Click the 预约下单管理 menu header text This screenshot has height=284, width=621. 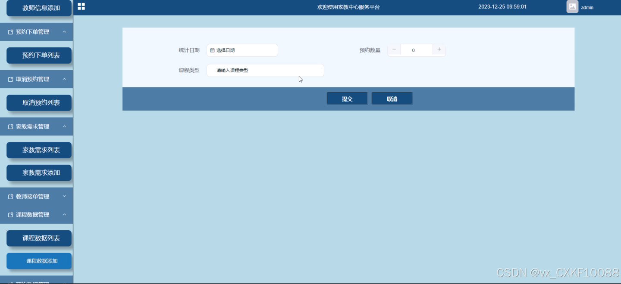pyautogui.click(x=32, y=32)
